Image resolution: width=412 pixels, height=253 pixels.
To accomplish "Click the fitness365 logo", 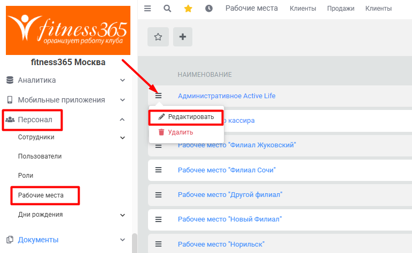I will click(68, 30).
